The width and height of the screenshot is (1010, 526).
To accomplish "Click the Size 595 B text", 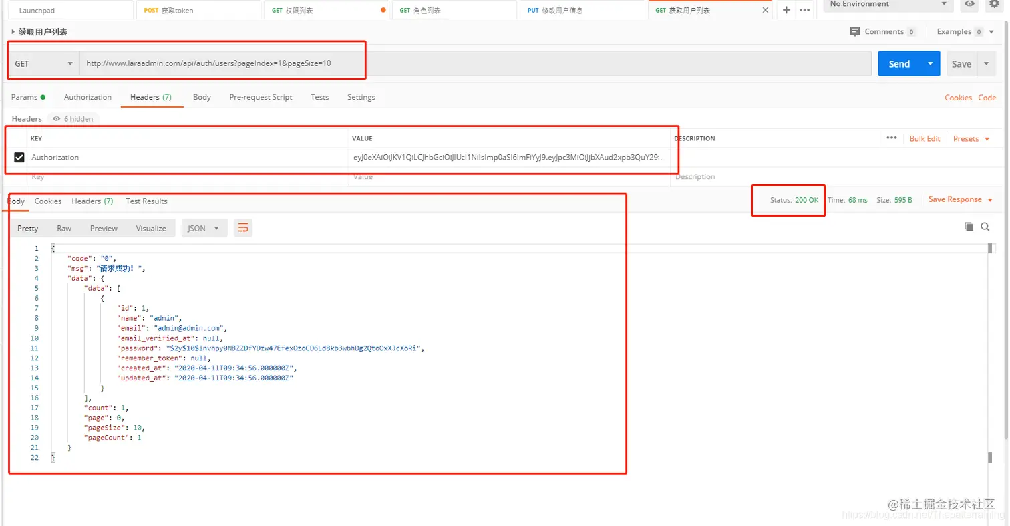I will pyautogui.click(x=894, y=200).
